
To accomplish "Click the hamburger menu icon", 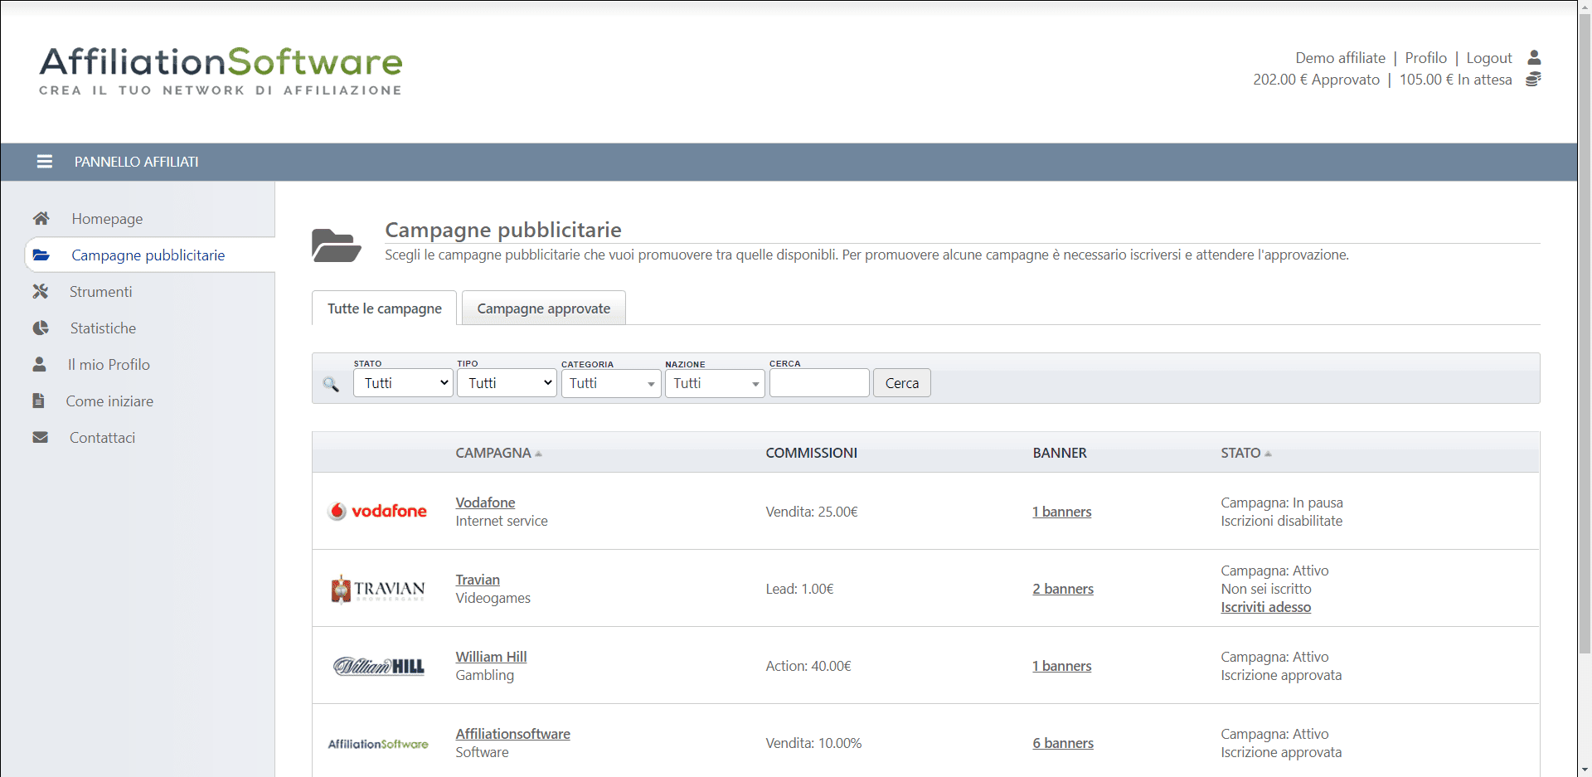I will click(x=45, y=162).
